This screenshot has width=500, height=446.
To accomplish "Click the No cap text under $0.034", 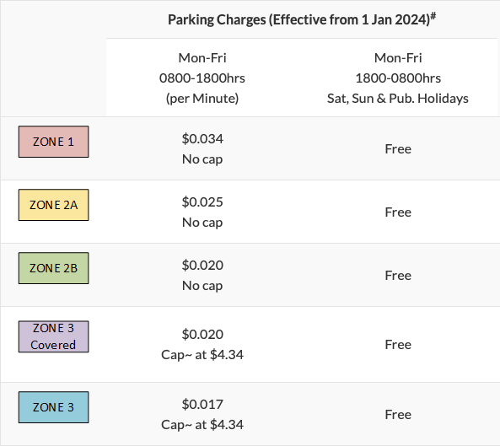I will [202, 159].
